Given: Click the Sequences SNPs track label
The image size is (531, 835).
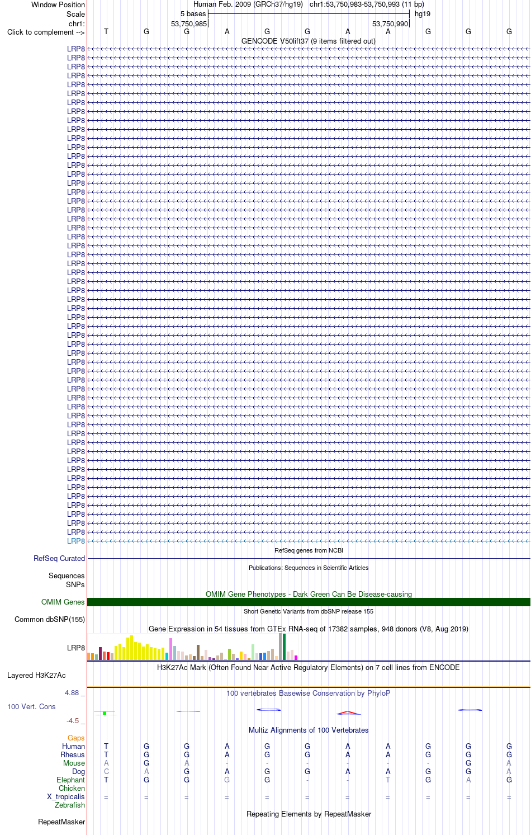Looking at the screenshot, I should pyautogui.click(x=67, y=580).
